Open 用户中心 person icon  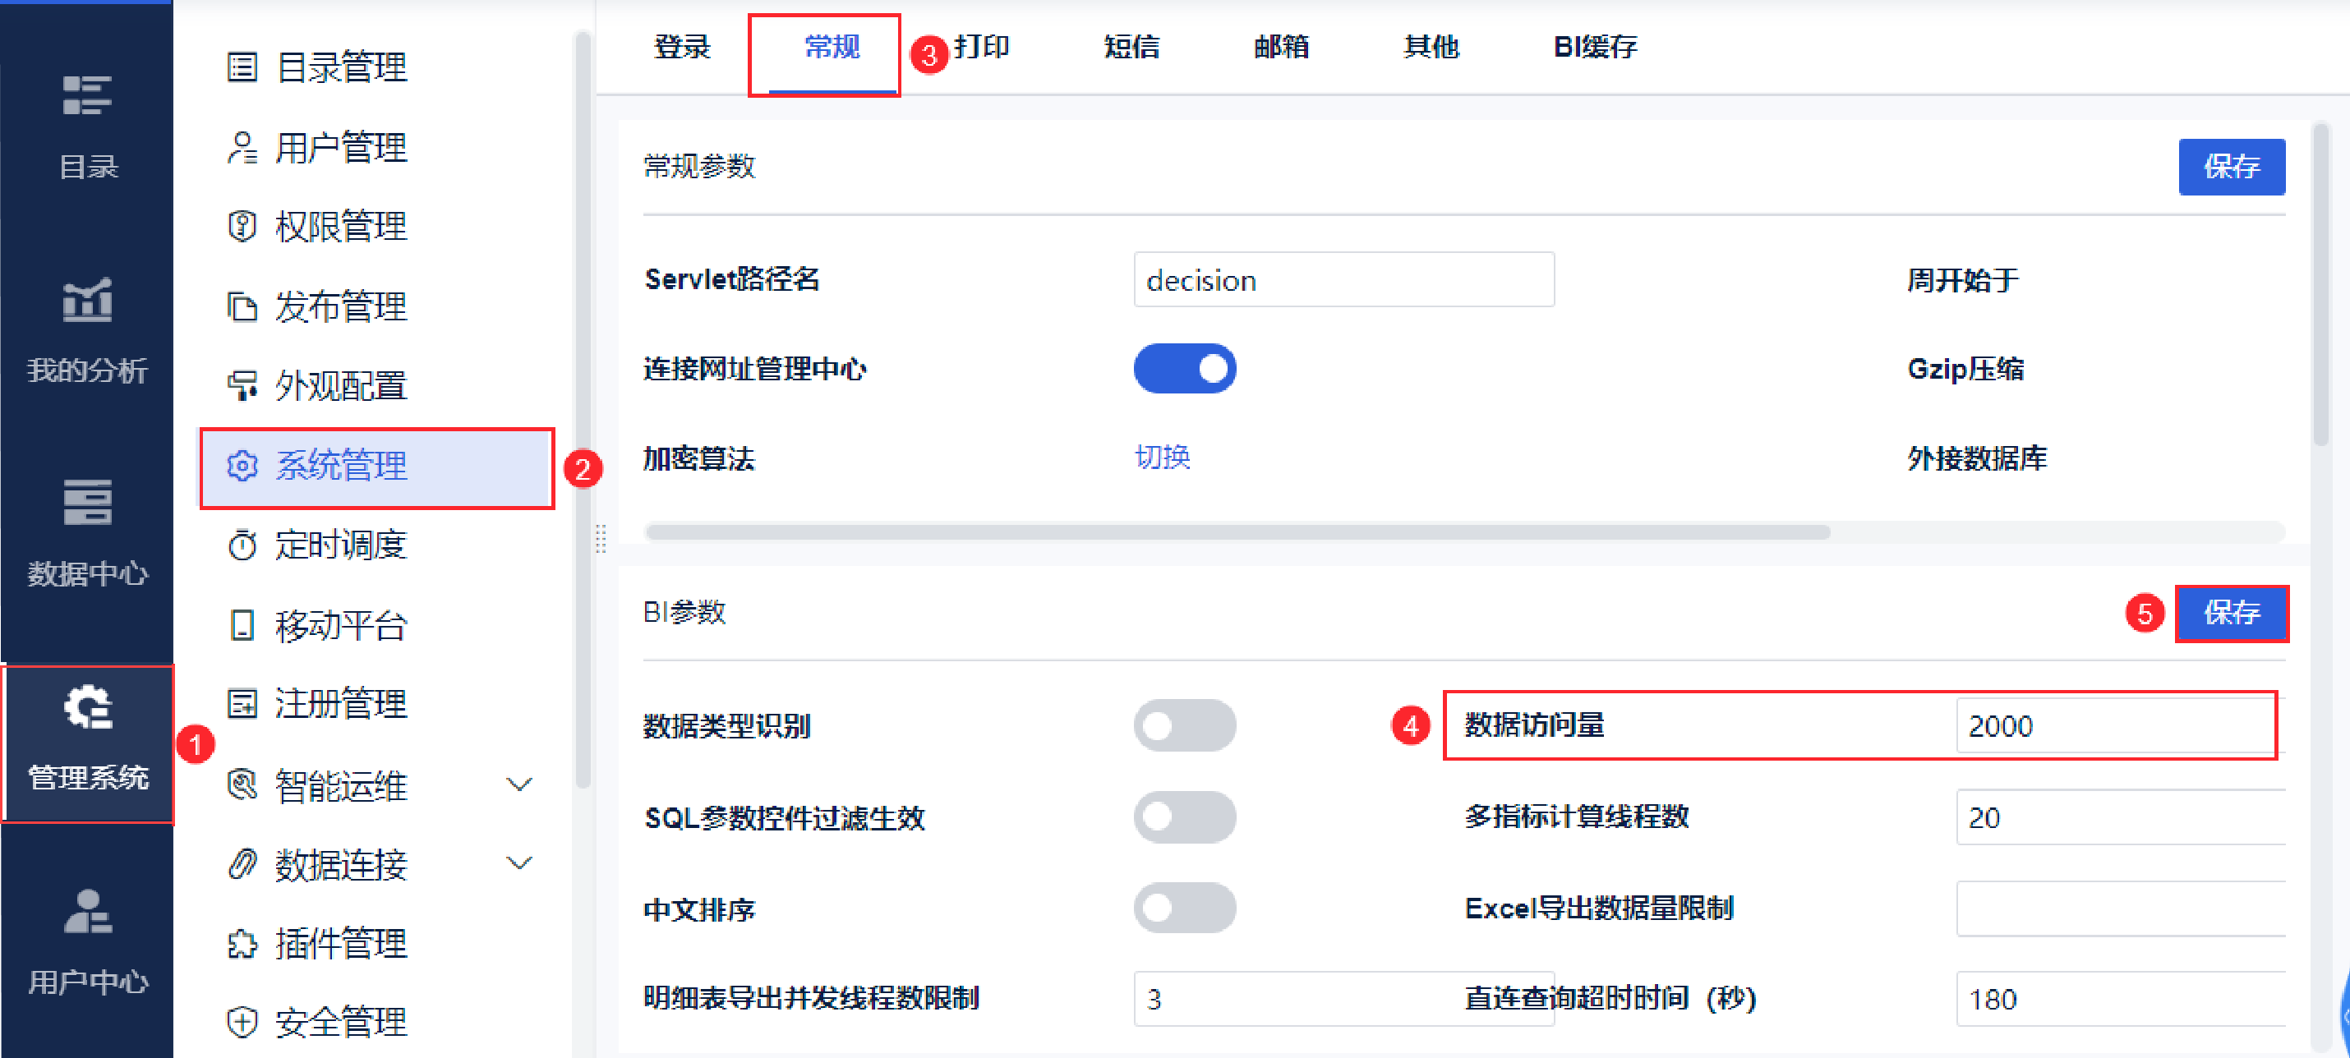(x=88, y=911)
